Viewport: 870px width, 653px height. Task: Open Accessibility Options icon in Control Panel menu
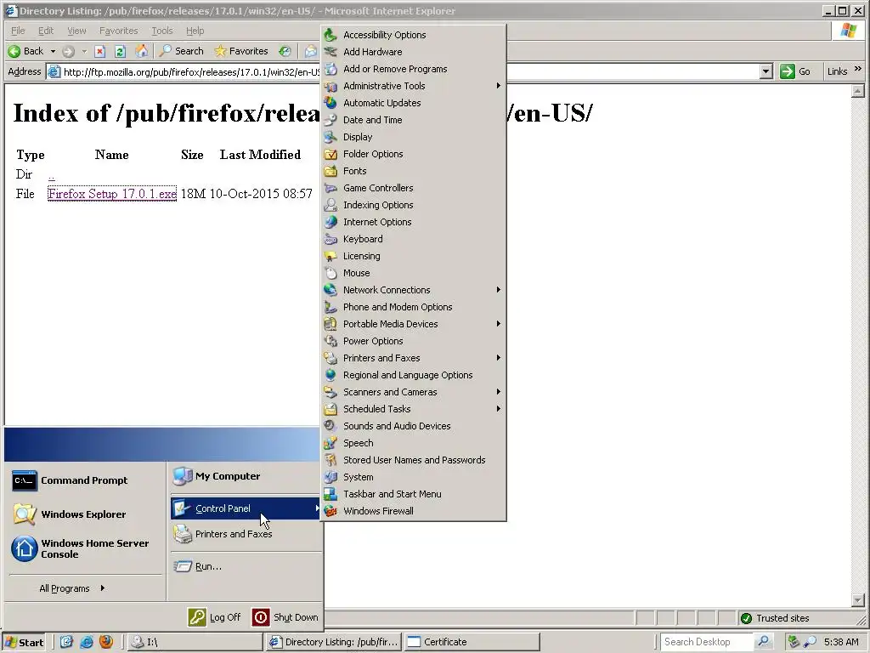point(330,35)
